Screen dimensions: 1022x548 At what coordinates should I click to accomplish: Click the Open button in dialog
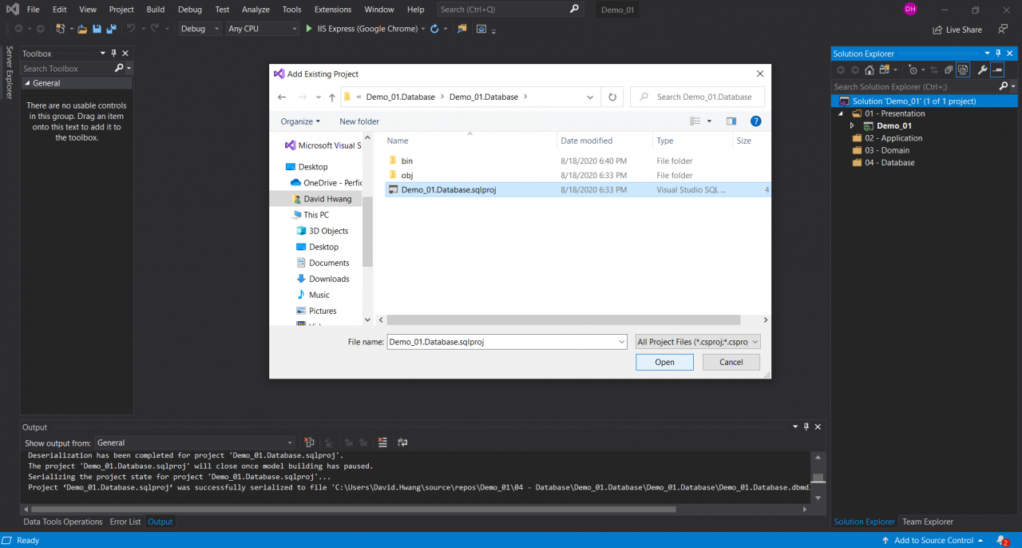pyautogui.click(x=664, y=362)
